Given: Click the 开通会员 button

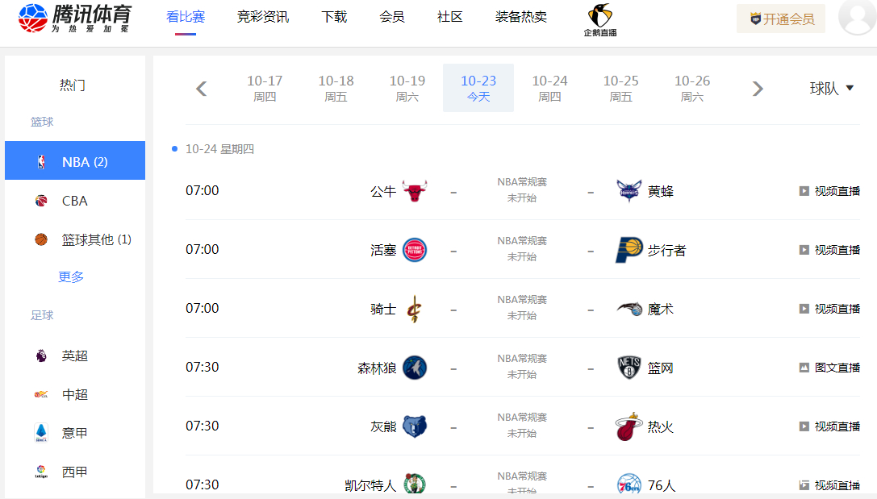Looking at the screenshot, I should click(781, 19).
